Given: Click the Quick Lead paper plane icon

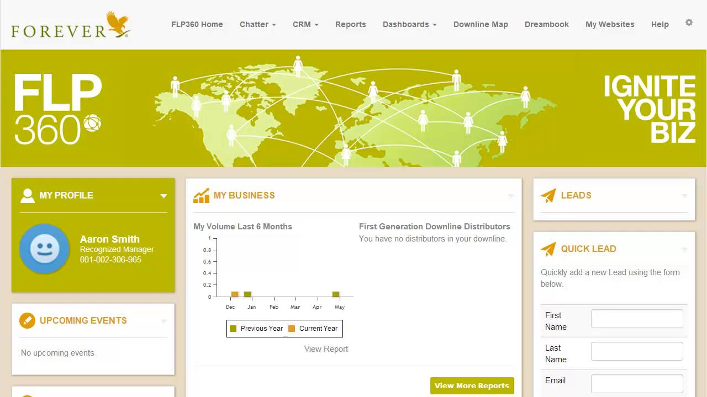Looking at the screenshot, I should coord(548,249).
